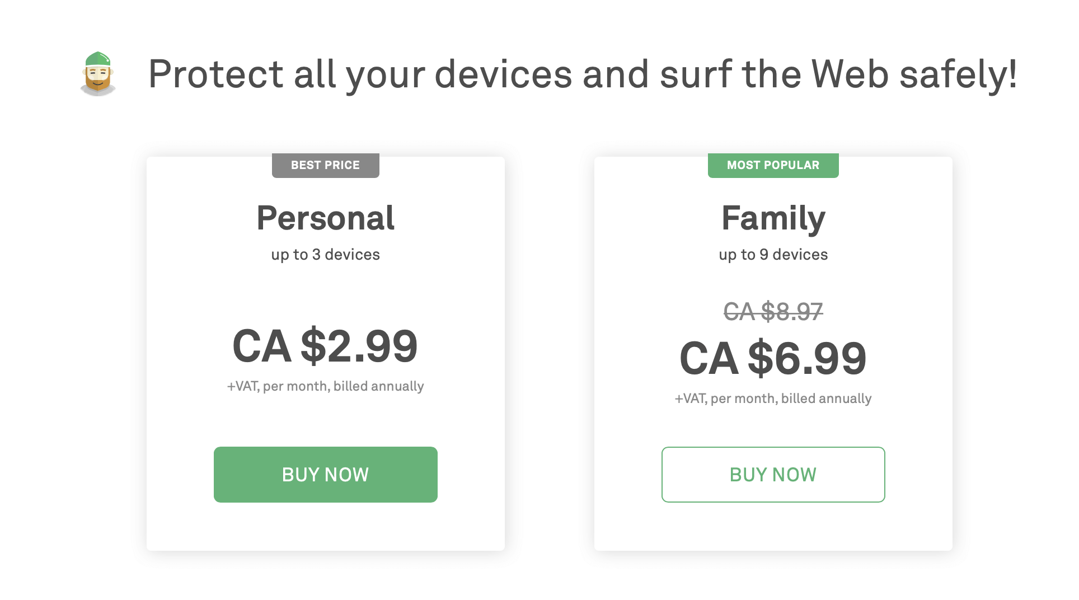
Task: Click the word "safely!" in the headline
Action: (958, 74)
